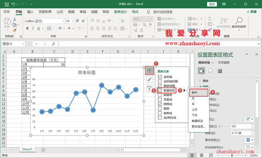262x158 pixels.
Task: Uncheck the 图表标题 checkbox
Action: tap(160, 86)
